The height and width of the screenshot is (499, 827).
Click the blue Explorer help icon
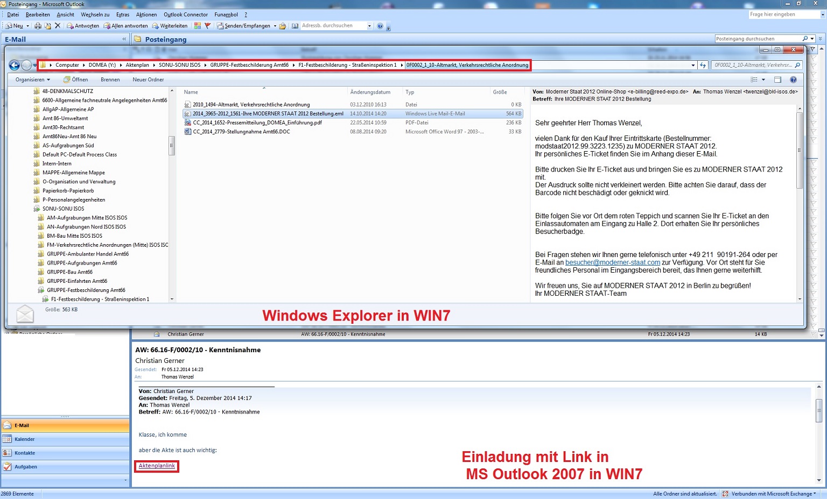pyautogui.click(x=793, y=80)
